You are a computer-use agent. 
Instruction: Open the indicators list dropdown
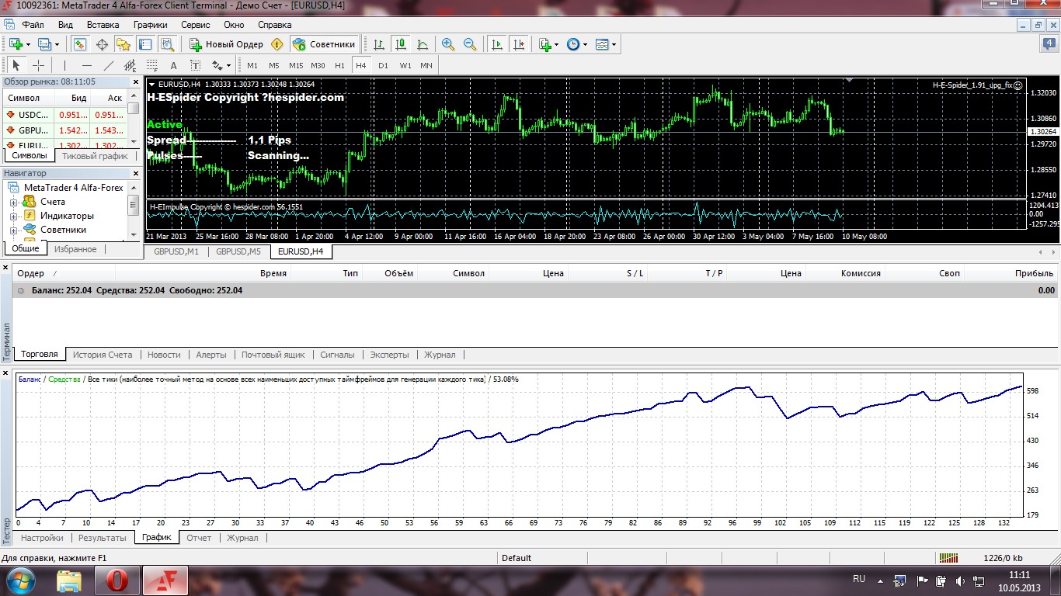[x=548, y=44]
